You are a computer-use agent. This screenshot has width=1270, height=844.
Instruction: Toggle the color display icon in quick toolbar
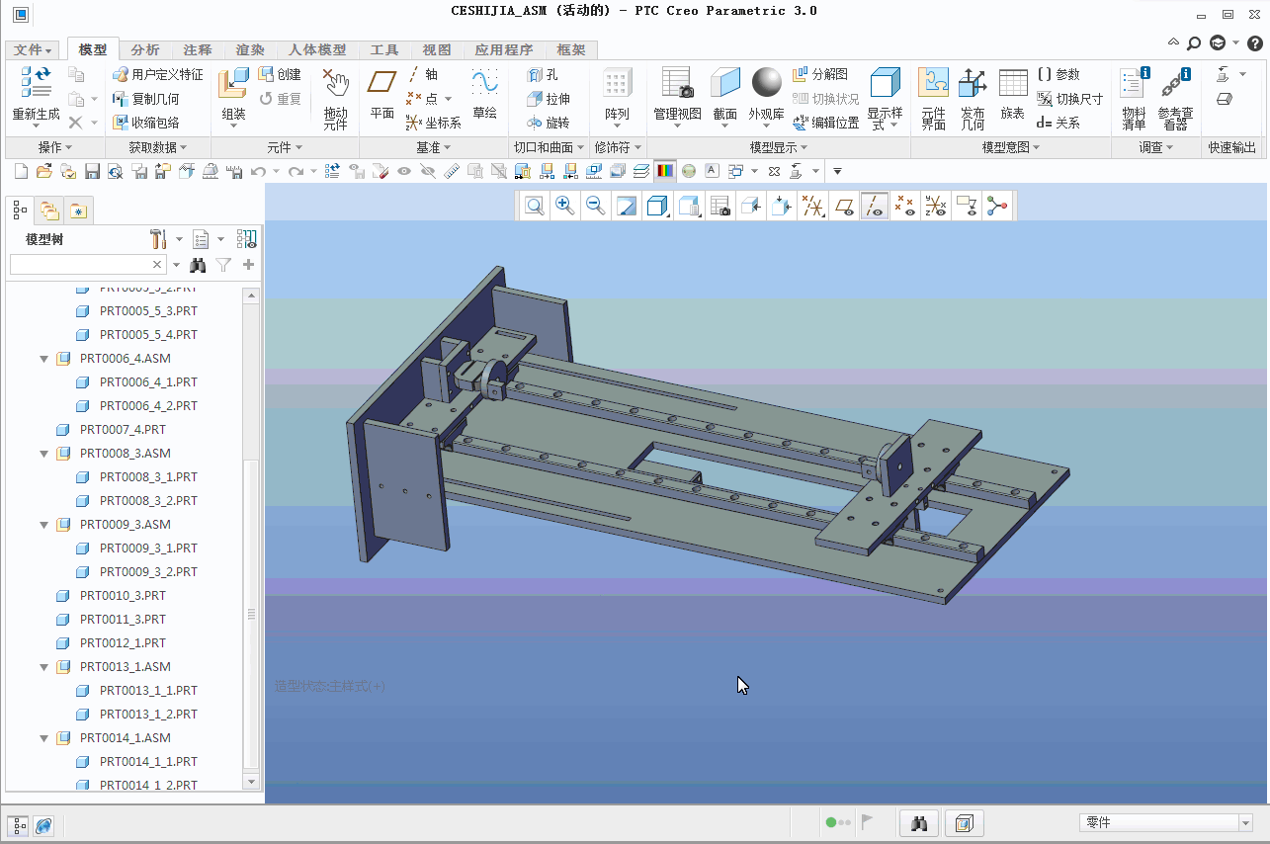[x=665, y=171]
